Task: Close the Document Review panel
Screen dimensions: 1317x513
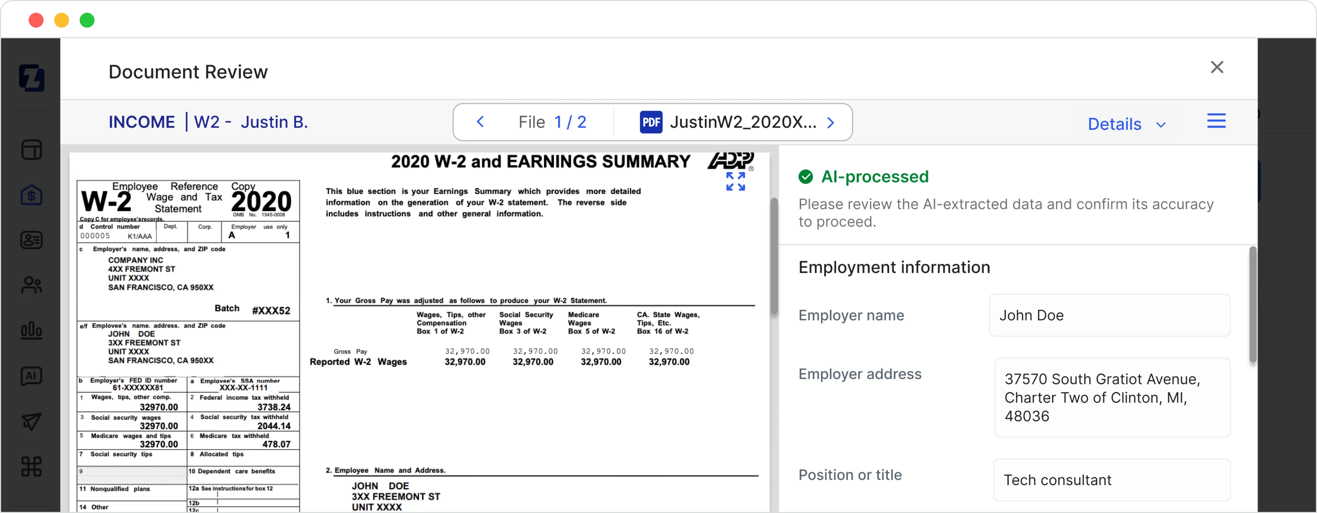Action: 1217,67
